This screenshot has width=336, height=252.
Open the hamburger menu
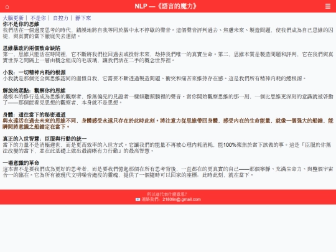point(328,6)
